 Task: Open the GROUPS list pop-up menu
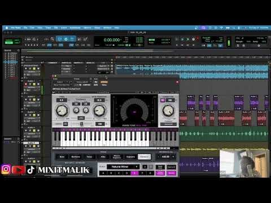tap(19, 139)
